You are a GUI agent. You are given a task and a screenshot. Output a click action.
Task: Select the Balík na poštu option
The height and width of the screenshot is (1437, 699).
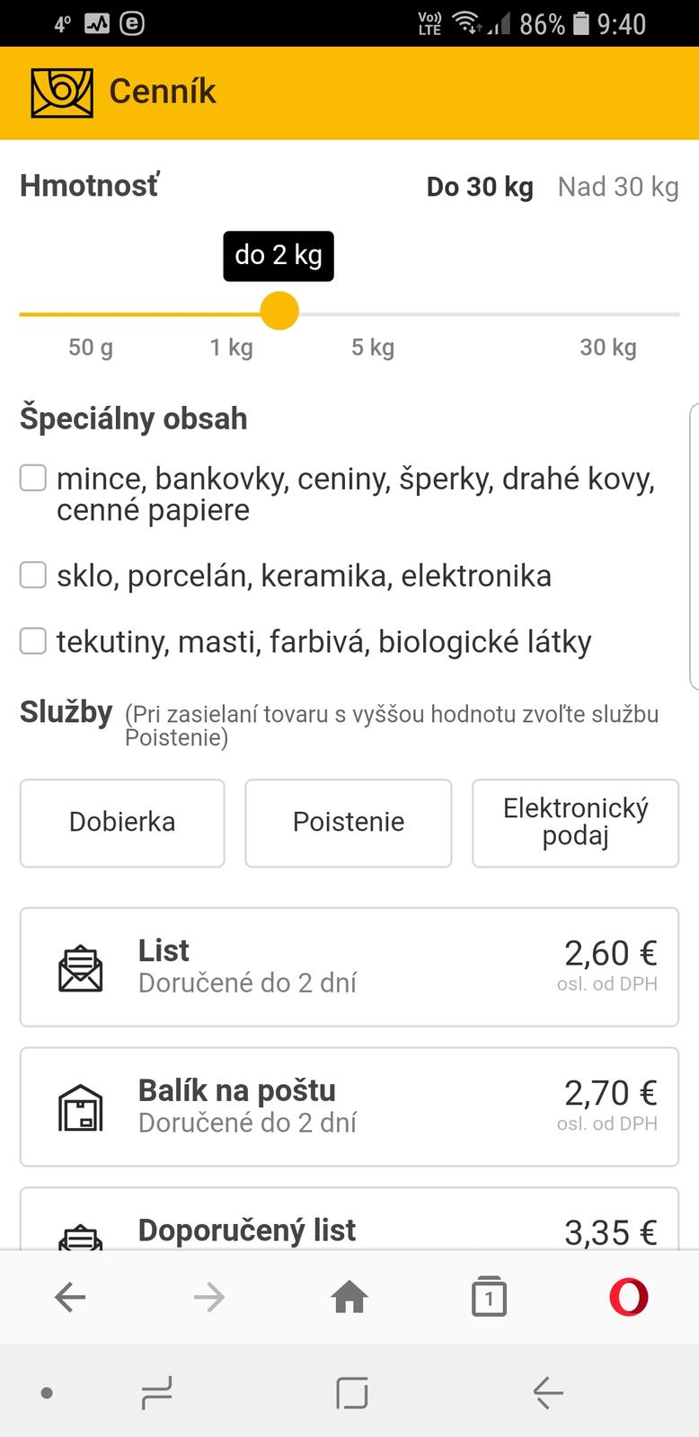point(349,1106)
